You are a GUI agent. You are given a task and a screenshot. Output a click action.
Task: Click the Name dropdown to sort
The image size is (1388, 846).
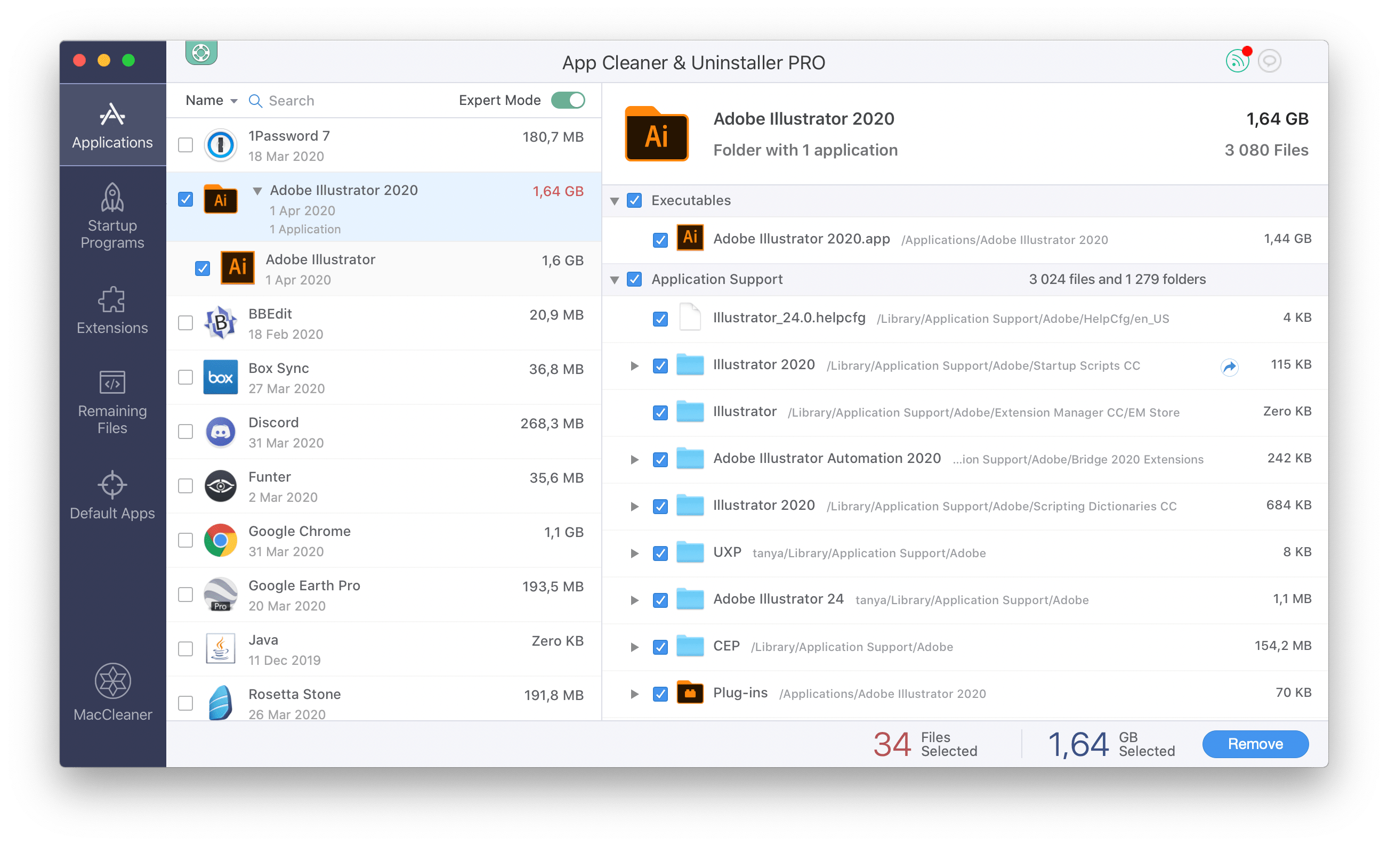coord(209,101)
